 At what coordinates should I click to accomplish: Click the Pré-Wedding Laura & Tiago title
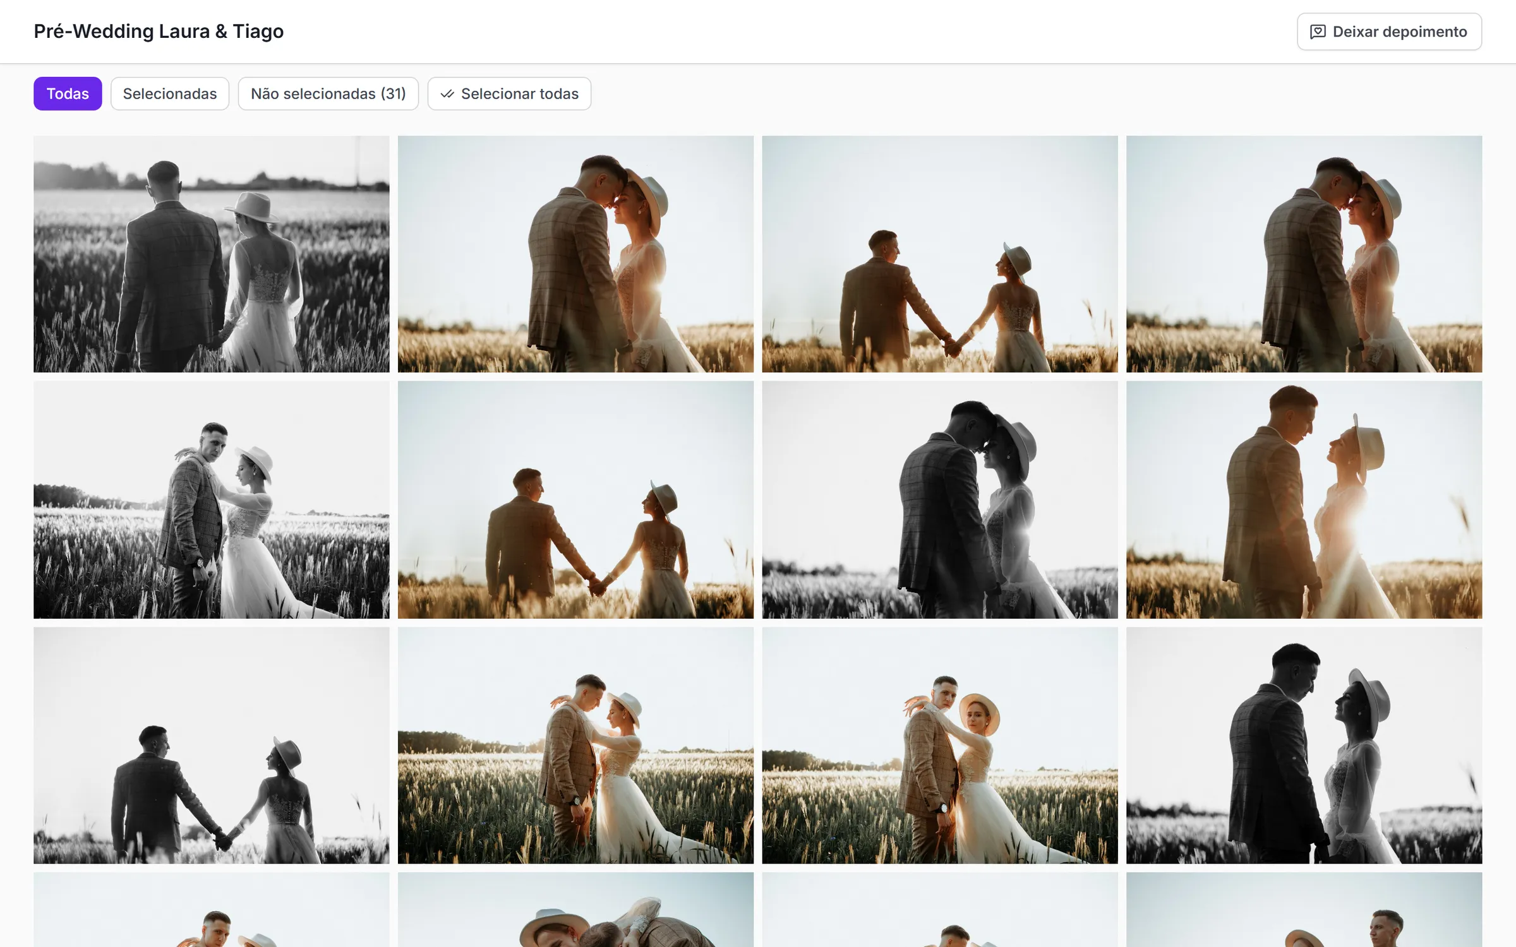point(159,31)
